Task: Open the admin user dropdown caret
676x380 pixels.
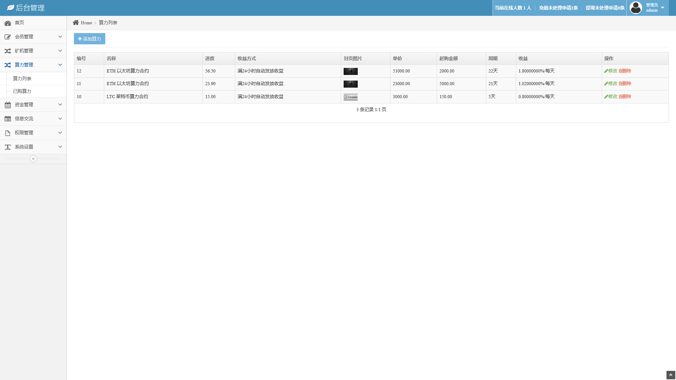Action: tap(663, 8)
